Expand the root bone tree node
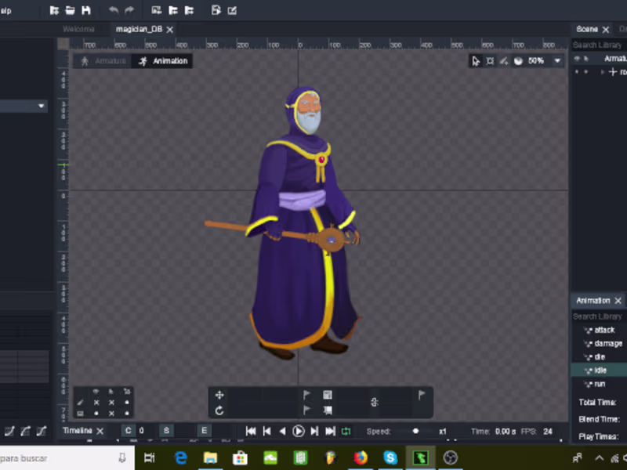Screen dimensions: 627x470 603,72
